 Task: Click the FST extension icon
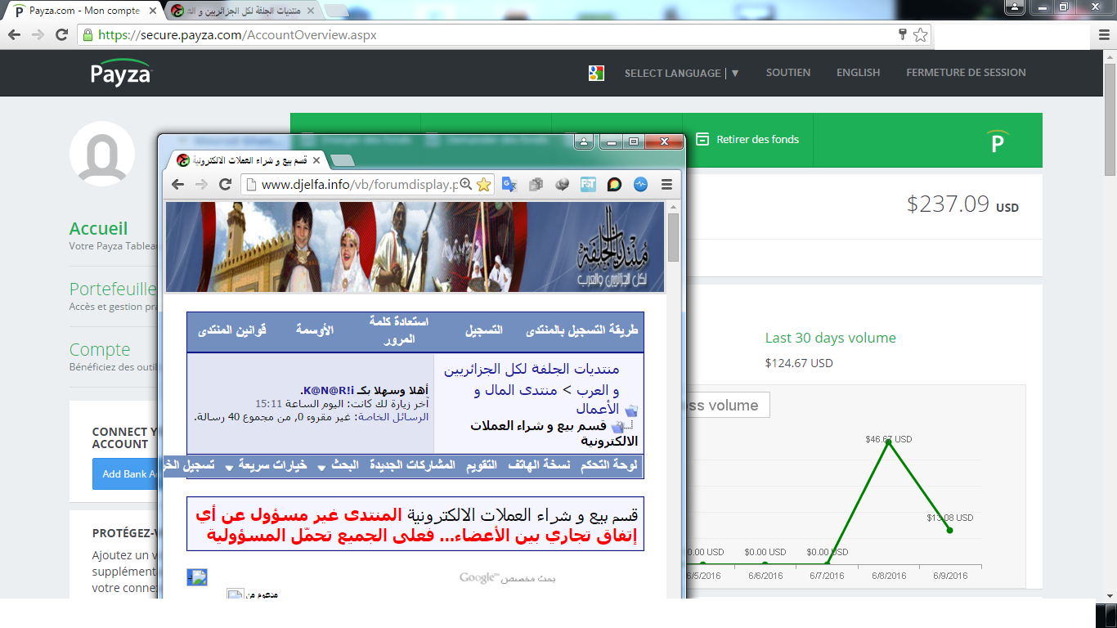coord(588,185)
